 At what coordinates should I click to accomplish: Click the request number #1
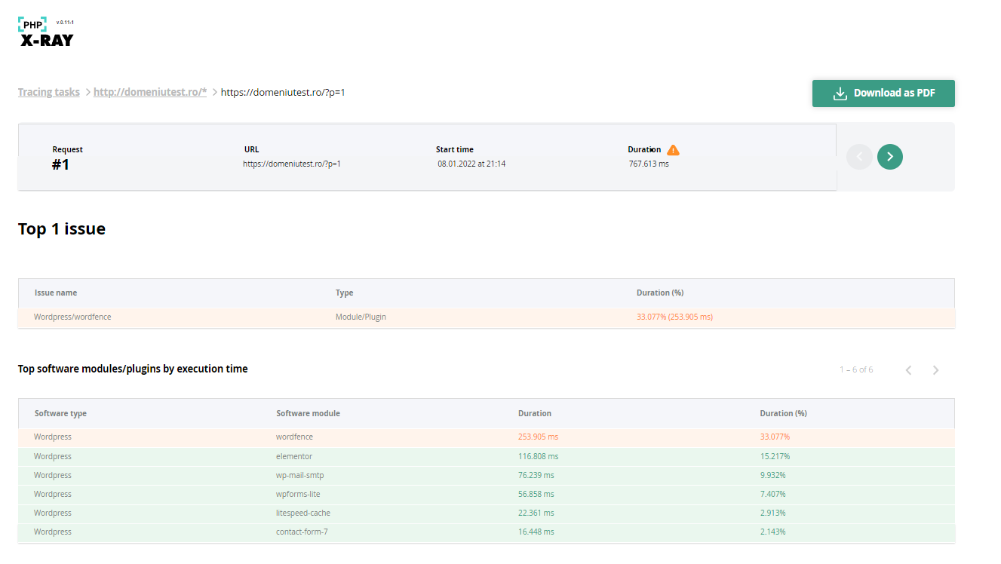[x=61, y=164]
